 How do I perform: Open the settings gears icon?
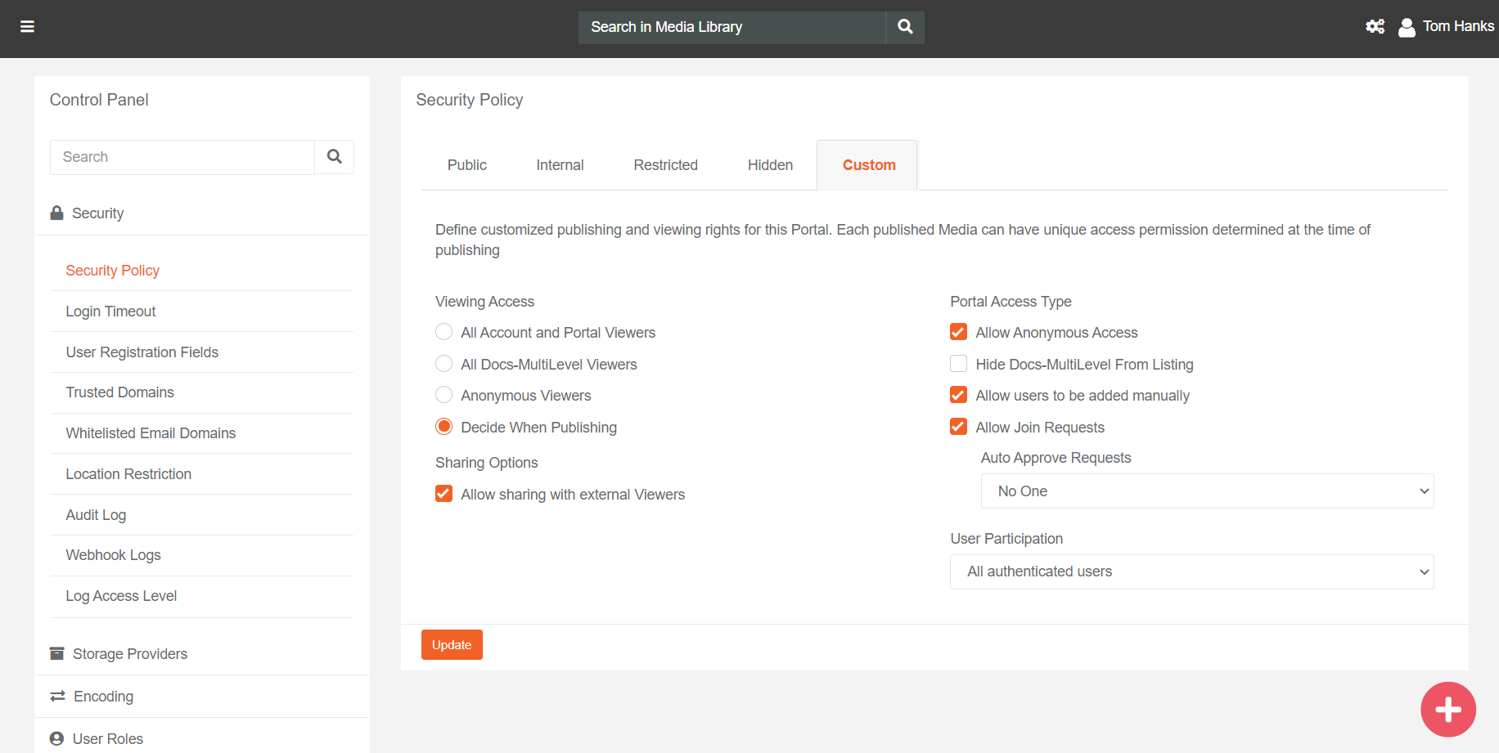(x=1375, y=27)
